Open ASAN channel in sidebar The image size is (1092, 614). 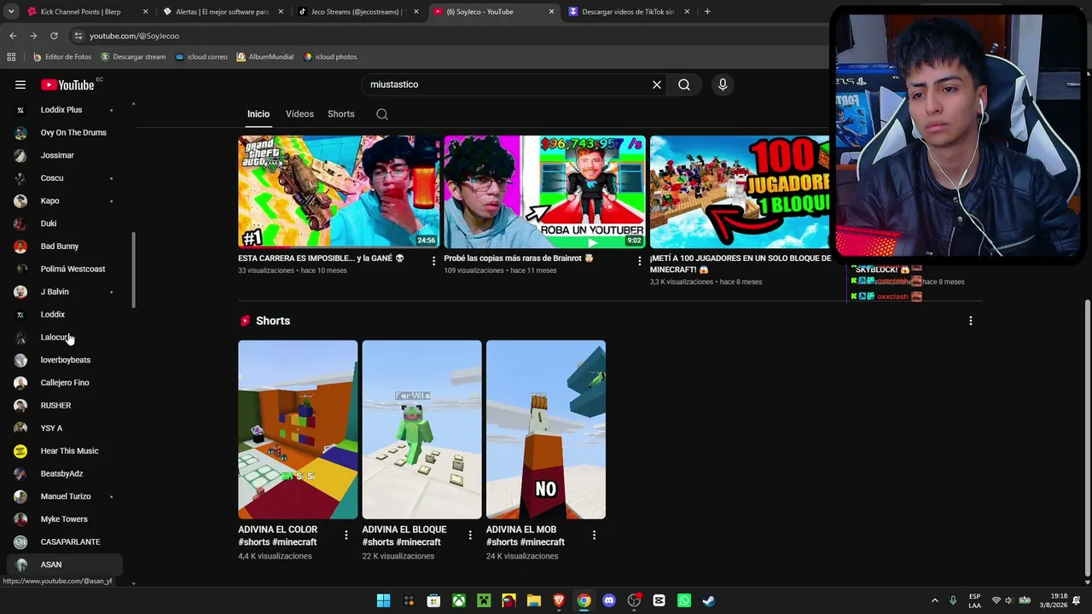[x=65, y=565]
